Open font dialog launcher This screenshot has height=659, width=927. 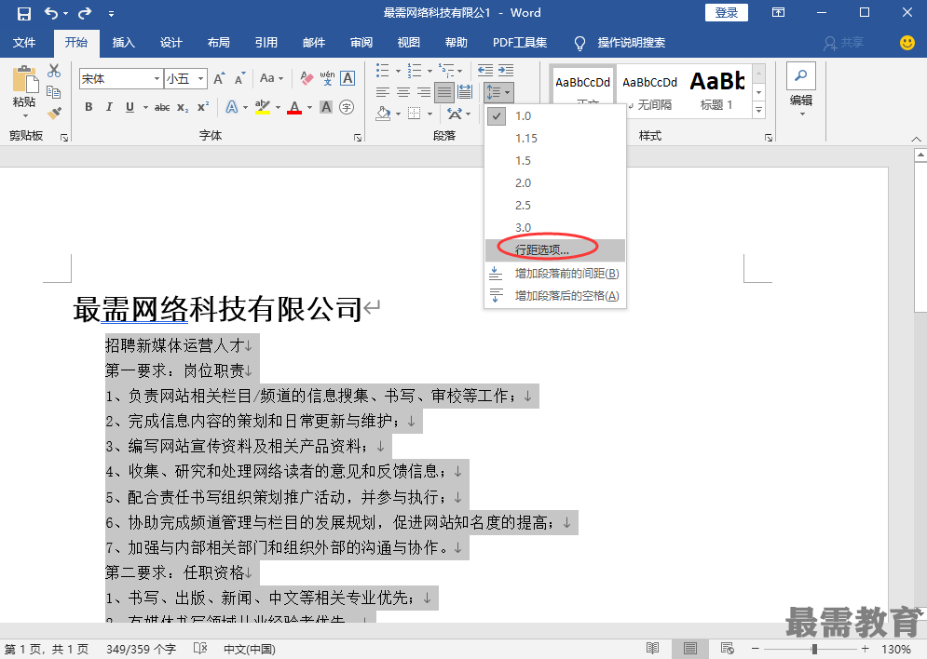358,138
